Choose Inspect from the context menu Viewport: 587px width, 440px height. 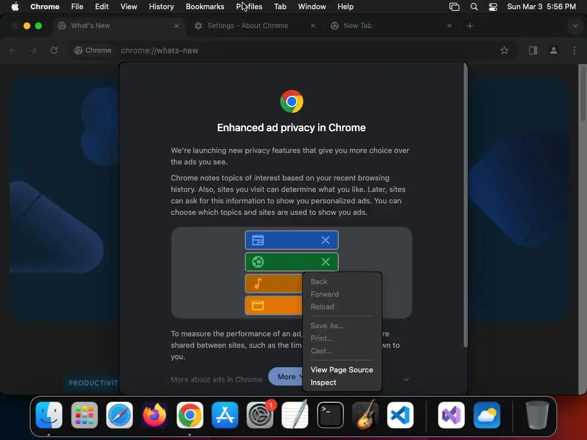pyautogui.click(x=323, y=382)
